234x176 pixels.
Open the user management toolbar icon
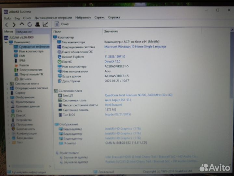click(37, 24)
